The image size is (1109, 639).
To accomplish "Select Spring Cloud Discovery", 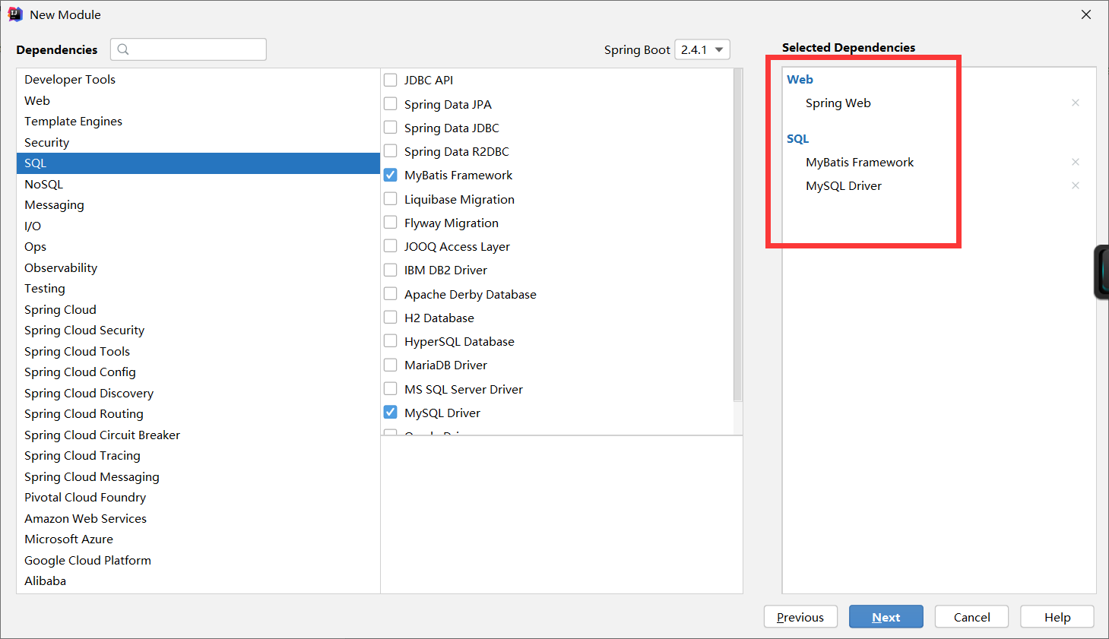I will (198, 393).
